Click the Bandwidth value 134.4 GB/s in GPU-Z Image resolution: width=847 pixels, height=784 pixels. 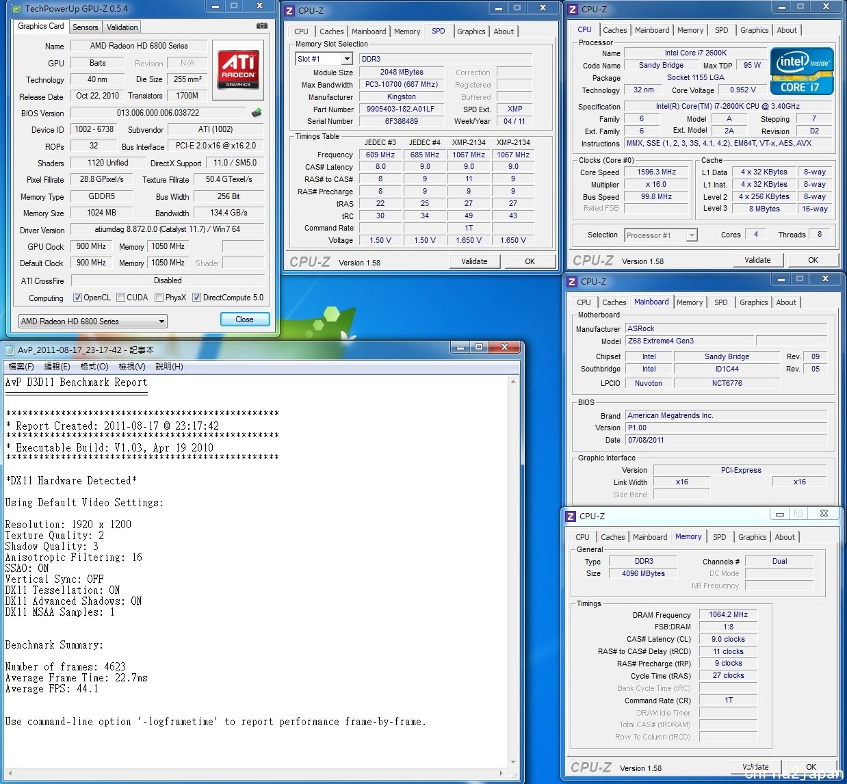click(229, 213)
